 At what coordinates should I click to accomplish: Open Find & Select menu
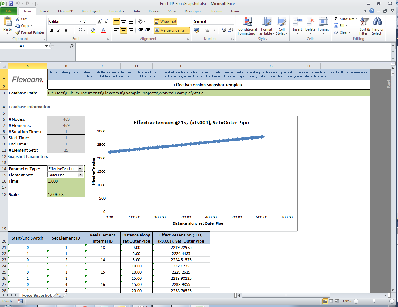[x=378, y=26]
